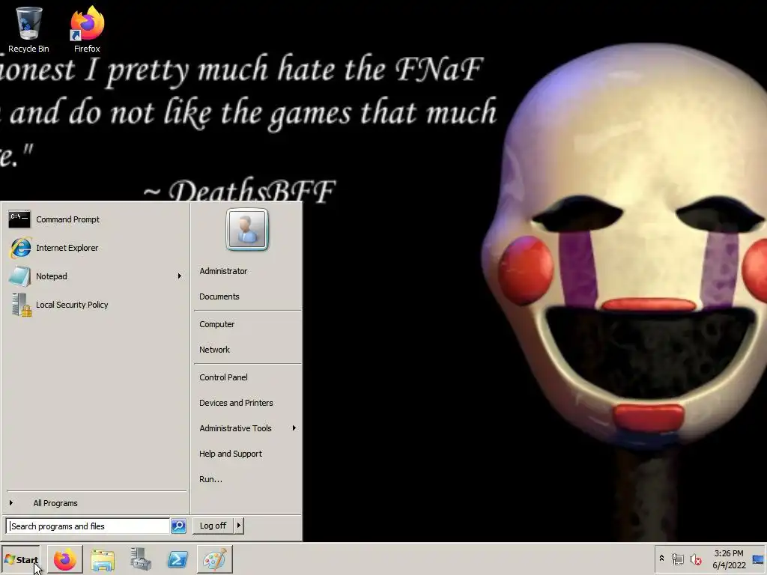
Task: Click the search magnifier button
Action: (178, 526)
